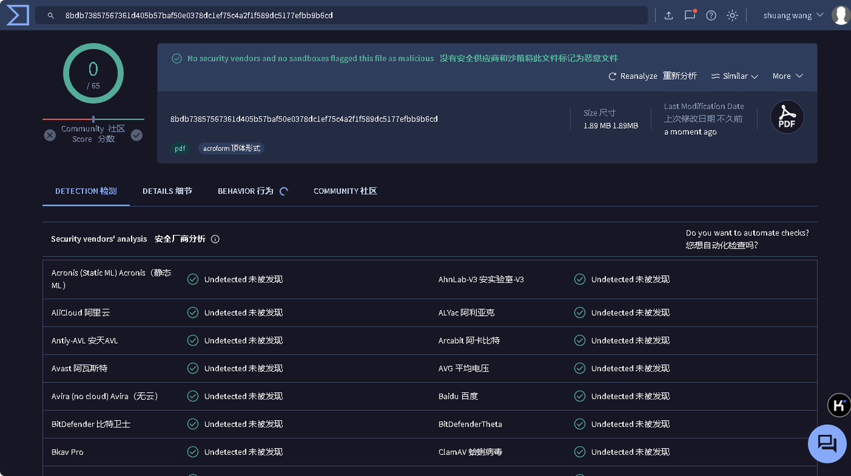
Task: Click the Reanalyze button
Action: click(x=652, y=76)
